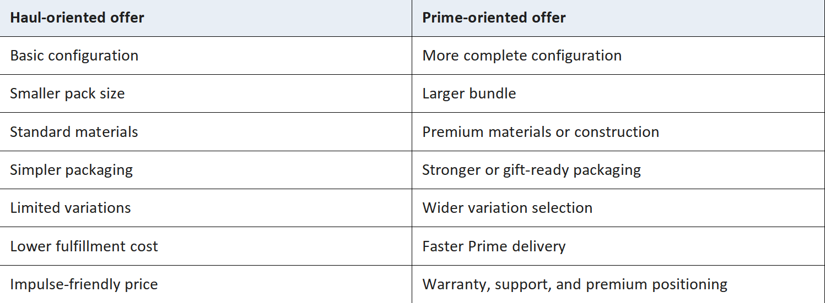Click the 'Larger bundle' cell
The height and width of the screenshot is (303, 825).
click(x=618, y=93)
